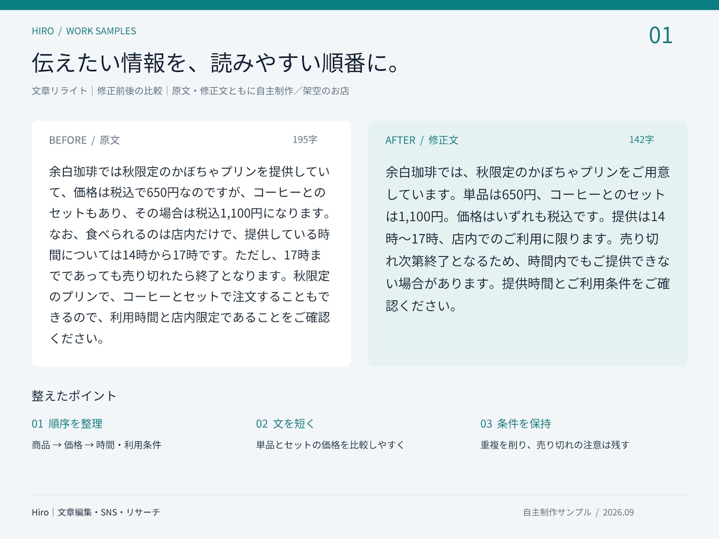Click the '01 順序を整理' point heading
The image size is (719, 539).
67,424
